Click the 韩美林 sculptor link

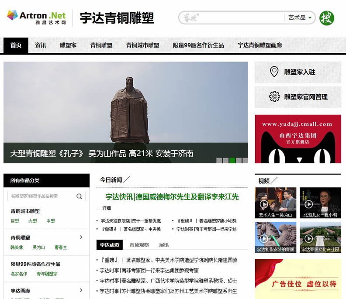click(17, 247)
